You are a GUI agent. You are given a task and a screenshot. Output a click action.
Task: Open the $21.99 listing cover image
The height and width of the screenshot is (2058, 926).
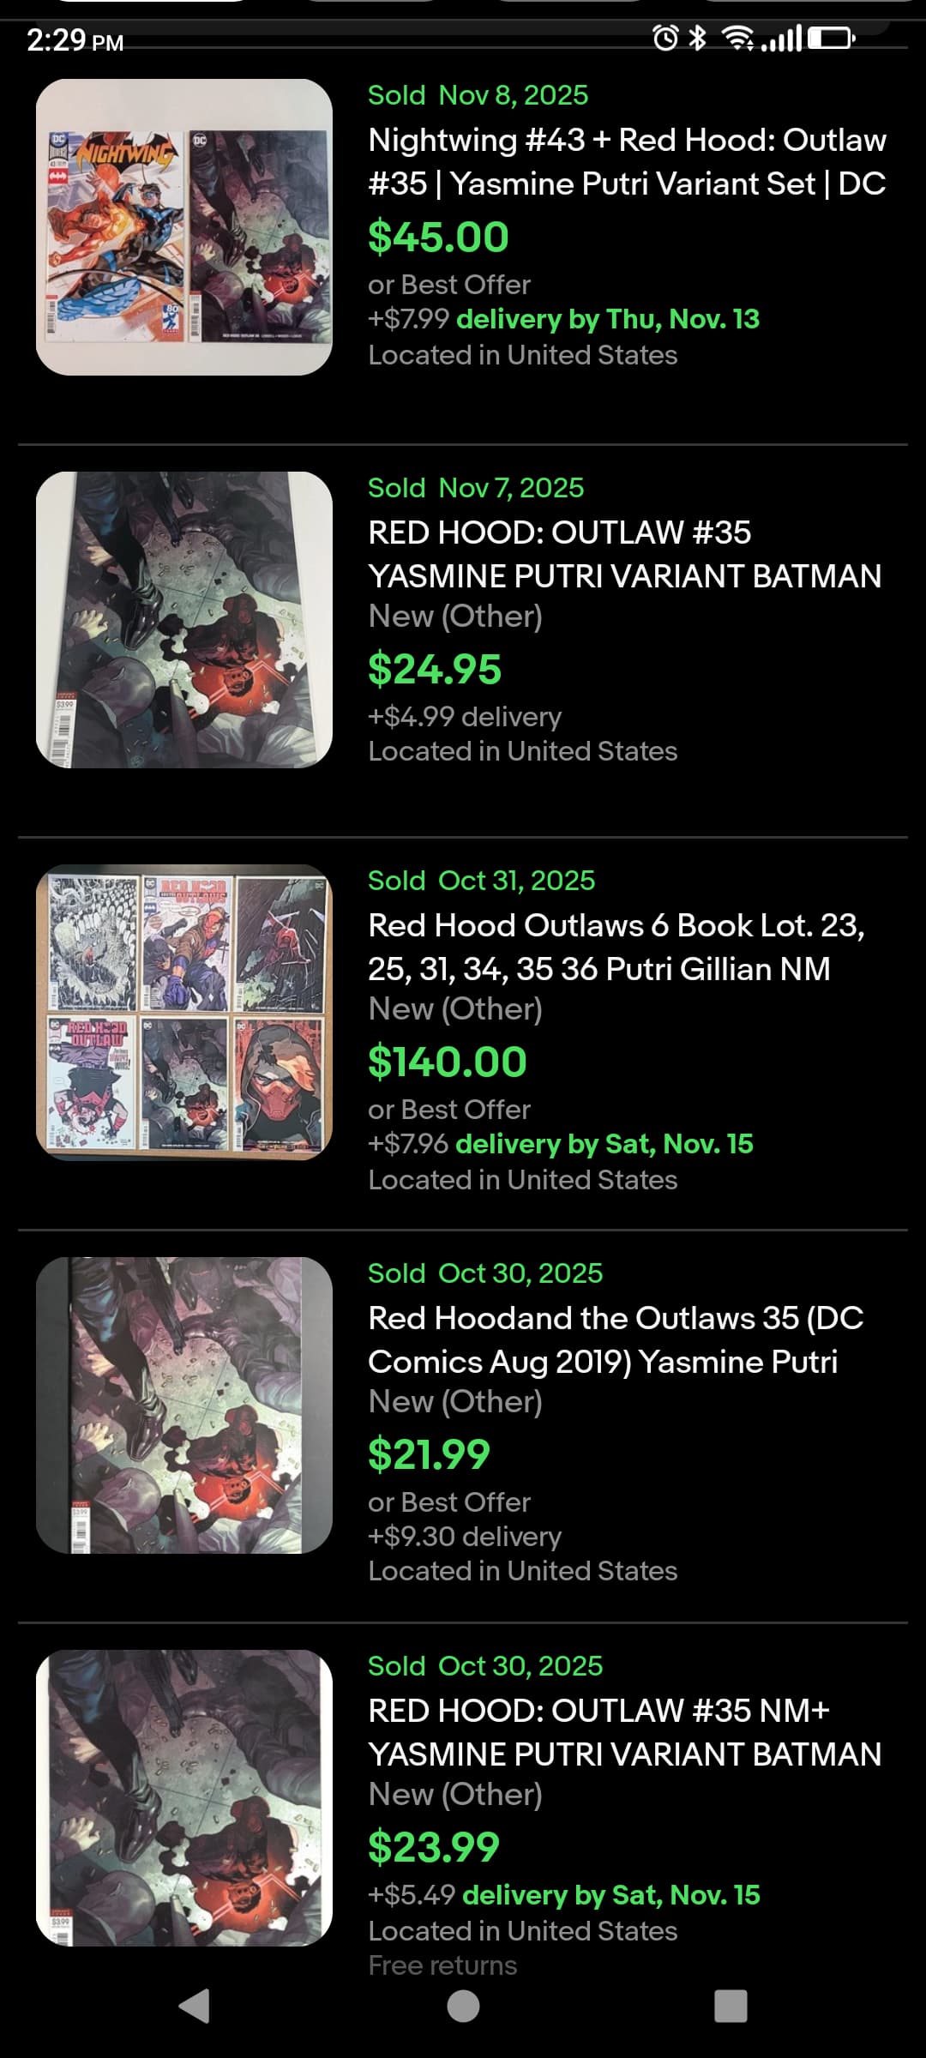pyautogui.click(x=184, y=1405)
